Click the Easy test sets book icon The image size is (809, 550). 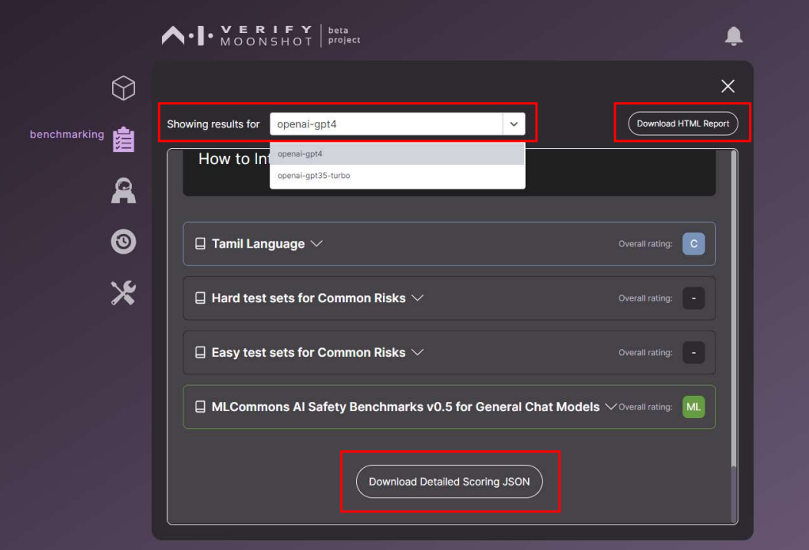(x=200, y=353)
